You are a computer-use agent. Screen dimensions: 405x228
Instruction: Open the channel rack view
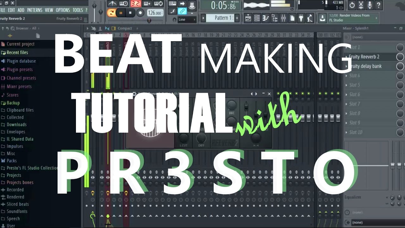257,18
